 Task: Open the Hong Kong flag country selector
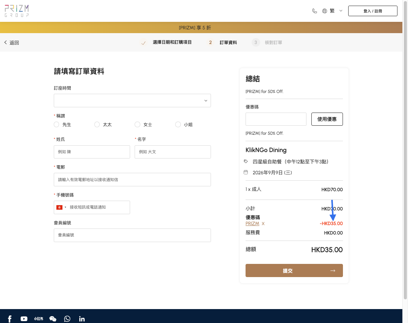tap(61, 207)
